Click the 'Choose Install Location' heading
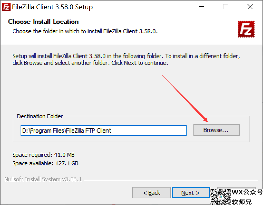 (43, 22)
